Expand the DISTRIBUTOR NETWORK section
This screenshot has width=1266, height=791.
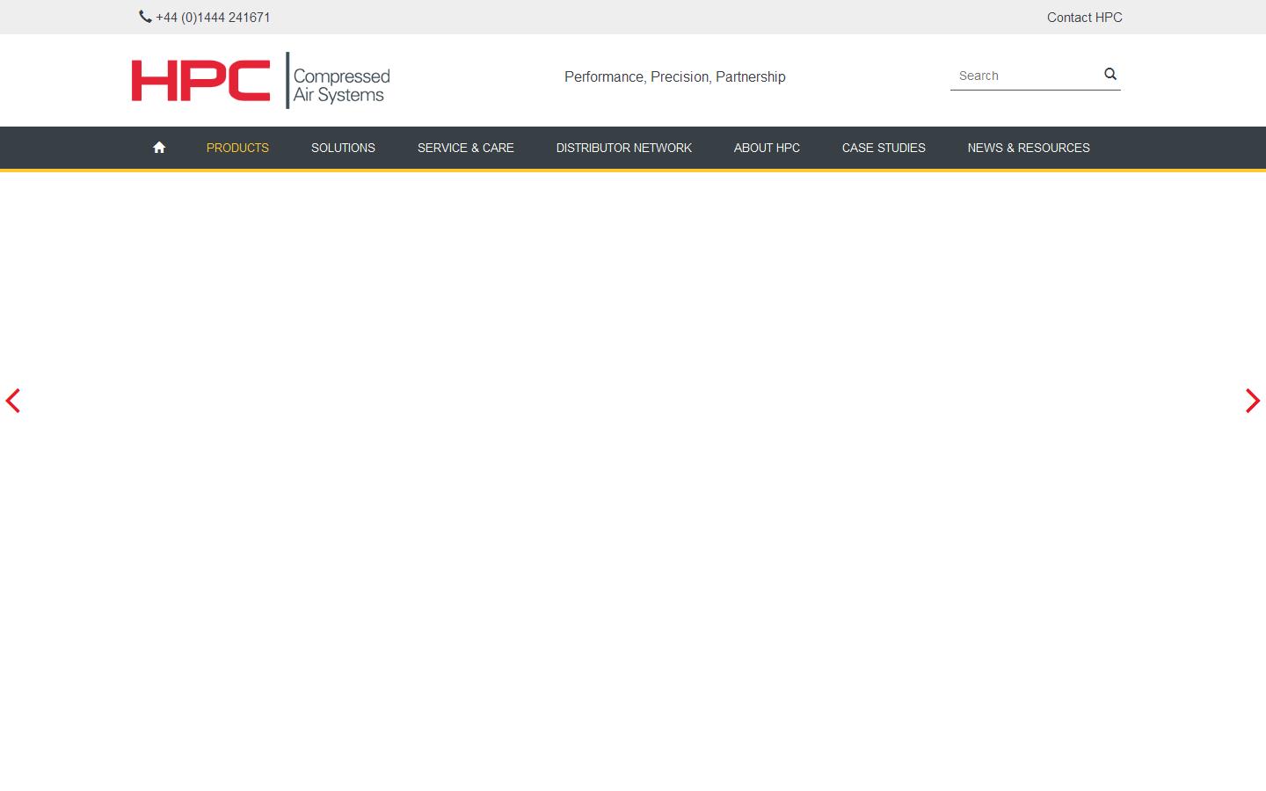(x=623, y=148)
